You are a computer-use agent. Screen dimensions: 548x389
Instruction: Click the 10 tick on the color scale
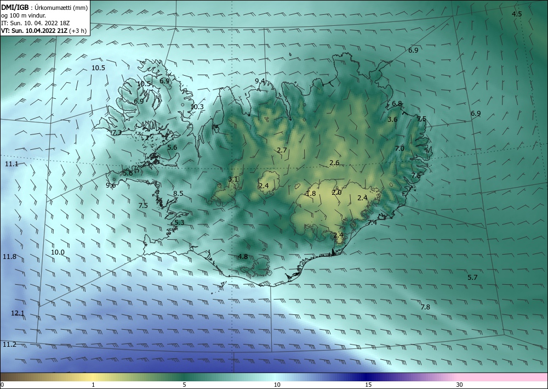coord(277,385)
